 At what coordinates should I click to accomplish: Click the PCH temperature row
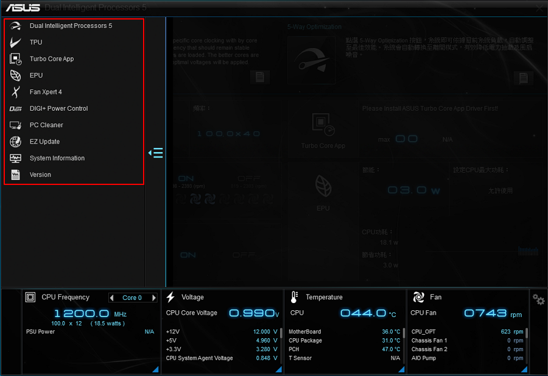[344, 349]
